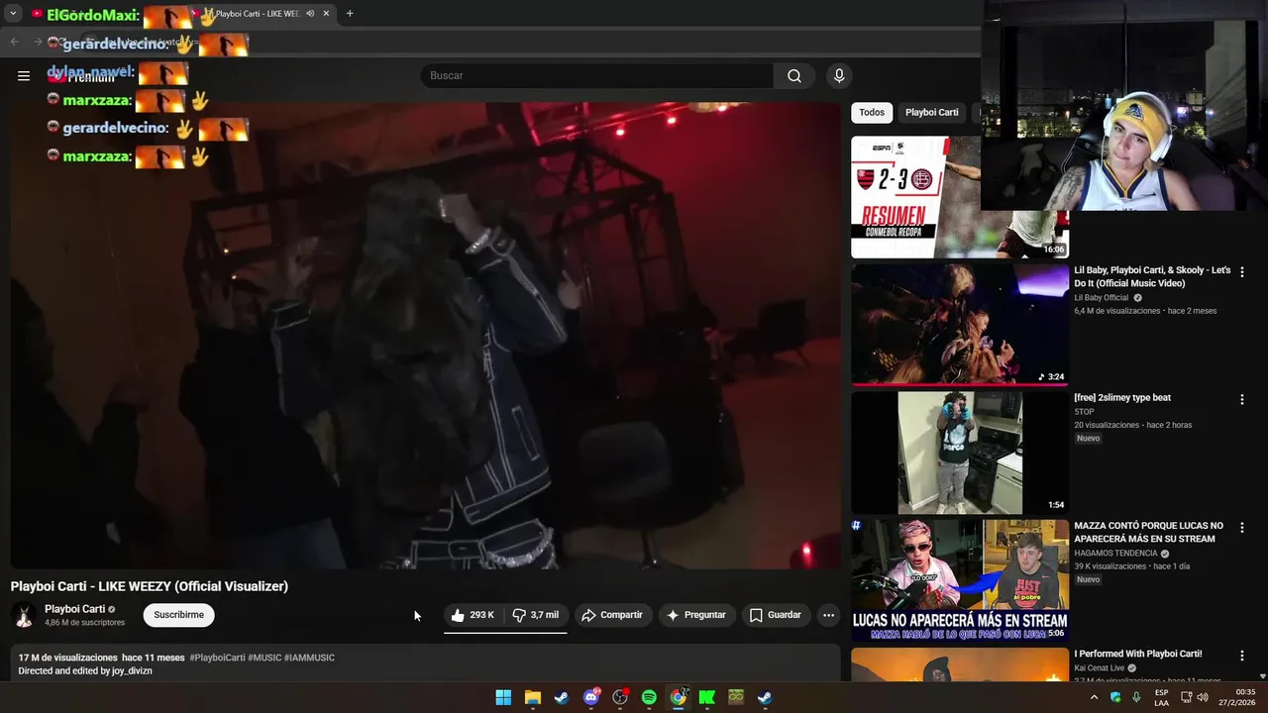
Task: Go back with the browser back arrow
Action: (14, 42)
